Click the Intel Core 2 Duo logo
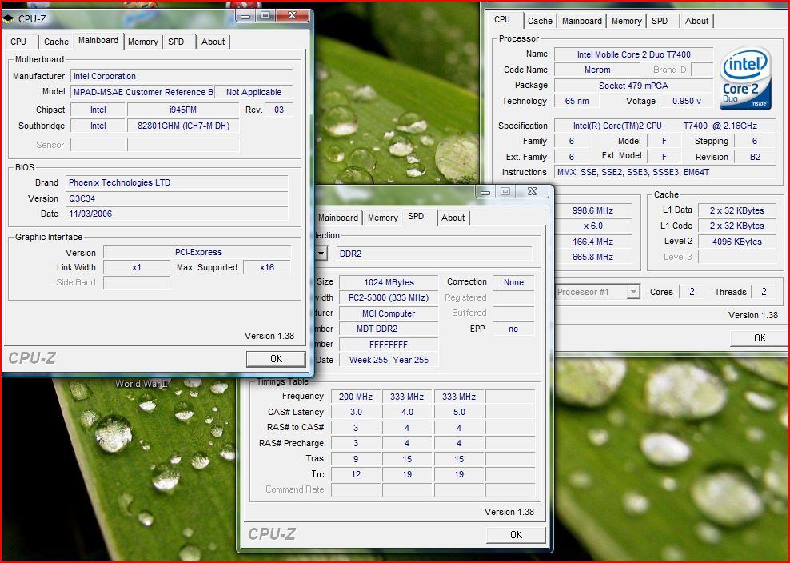Viewport: 790px width, 563px height. tap(745, 77)
